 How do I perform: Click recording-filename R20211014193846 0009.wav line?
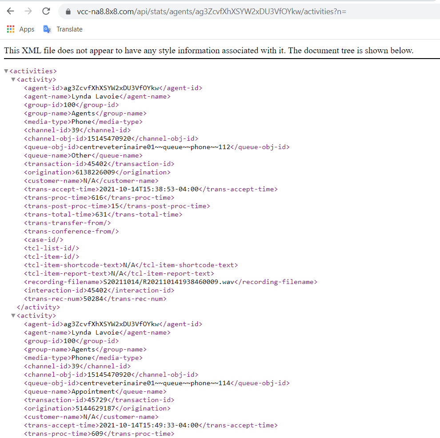point(171,282)
